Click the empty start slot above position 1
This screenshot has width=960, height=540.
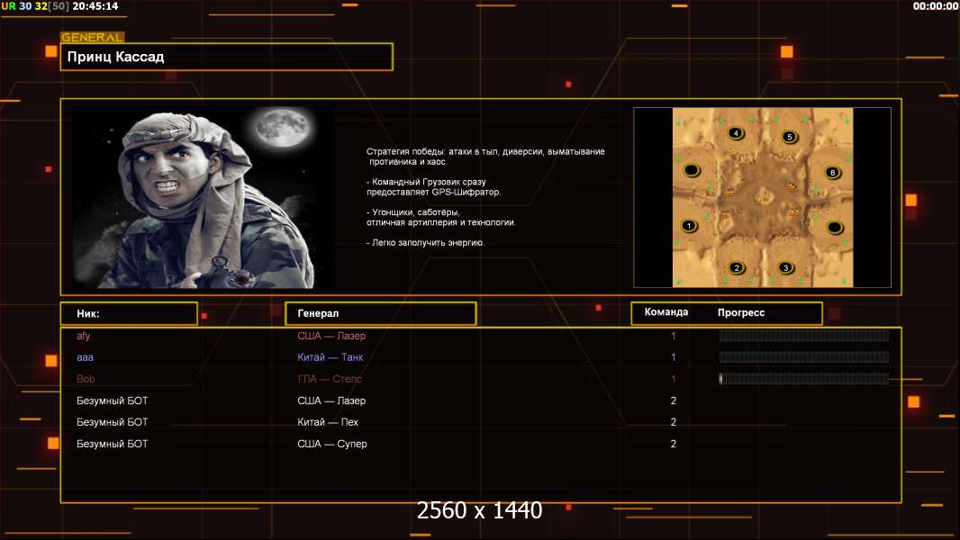[x=691, y=169]
